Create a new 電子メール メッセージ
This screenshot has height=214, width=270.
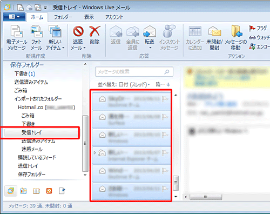pos(17,37)
